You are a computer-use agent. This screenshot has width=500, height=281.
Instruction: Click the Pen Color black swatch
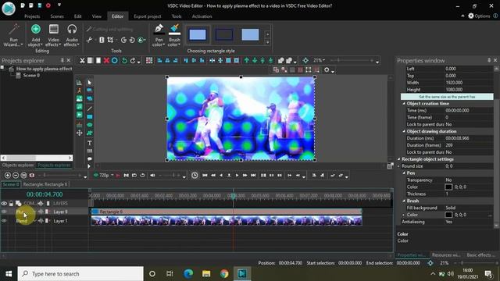tap(448, 187)
